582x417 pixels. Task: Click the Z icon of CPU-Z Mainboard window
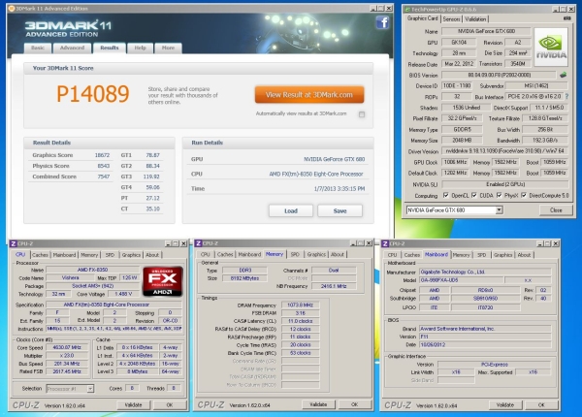pyautogui.click(x=385, y=243)
